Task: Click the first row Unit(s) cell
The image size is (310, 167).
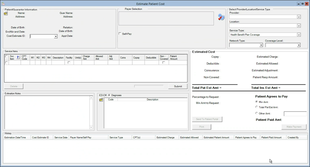Action: [x=78, y=62]
